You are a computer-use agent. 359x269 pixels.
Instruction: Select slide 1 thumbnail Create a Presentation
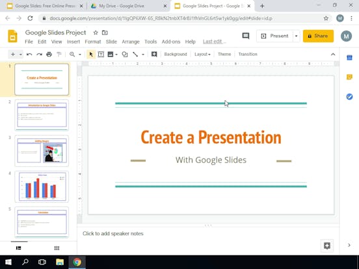tap(42, 79)
